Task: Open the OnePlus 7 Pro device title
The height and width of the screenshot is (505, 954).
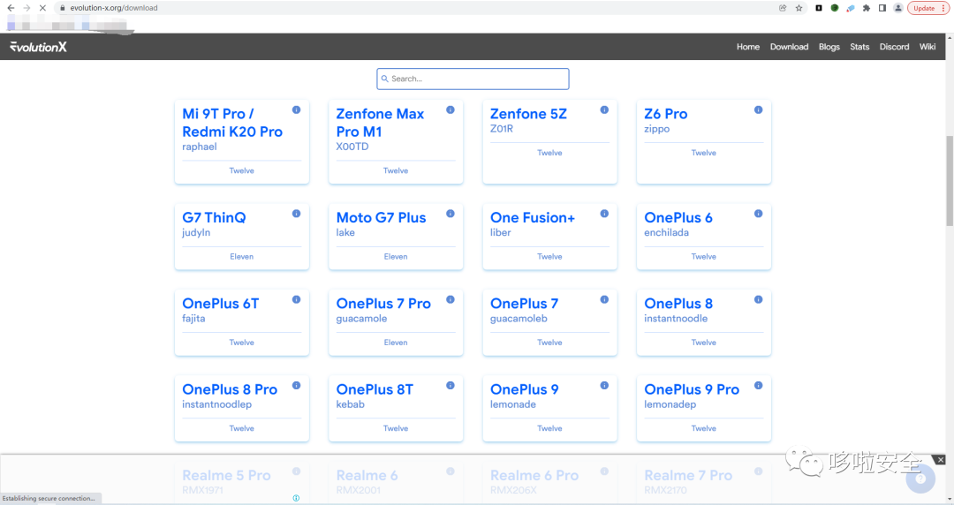Action: [383, 304]
